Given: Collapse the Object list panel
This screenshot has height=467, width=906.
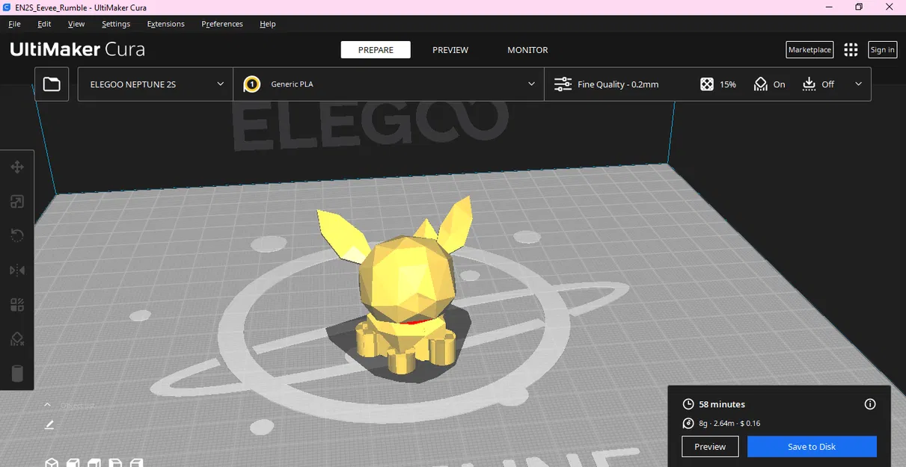Looking at the screenshot, I should (x=47, y=404).
